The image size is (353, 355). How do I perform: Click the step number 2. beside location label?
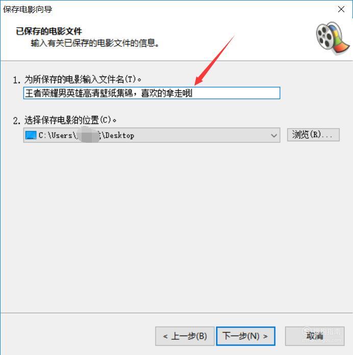point(17,120)
